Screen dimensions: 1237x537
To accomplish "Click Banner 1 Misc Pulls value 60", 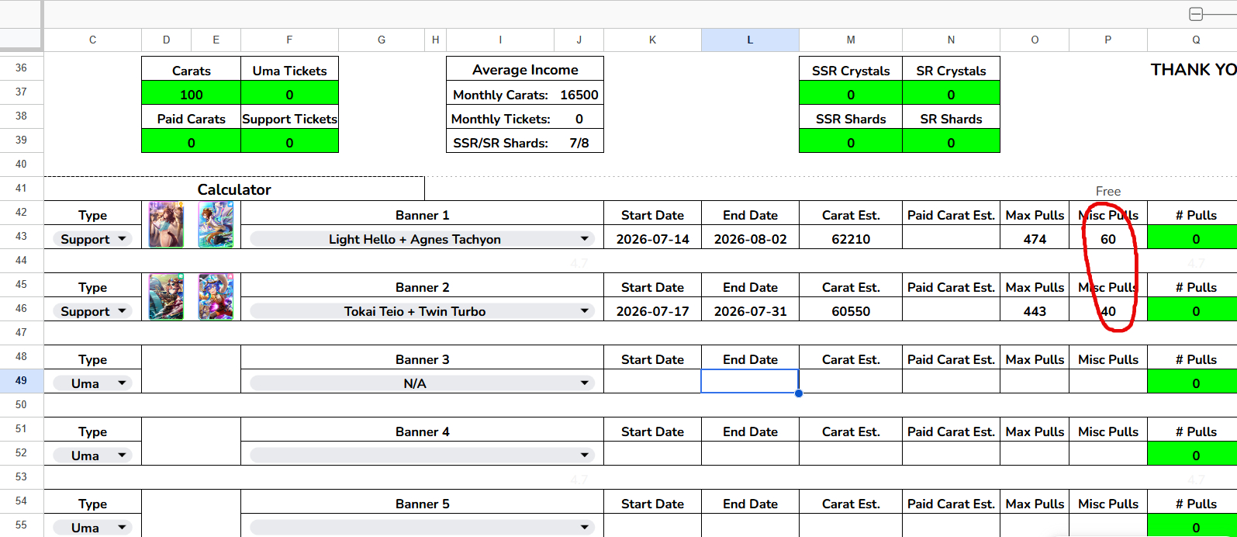I will (x=1108, y=239).
